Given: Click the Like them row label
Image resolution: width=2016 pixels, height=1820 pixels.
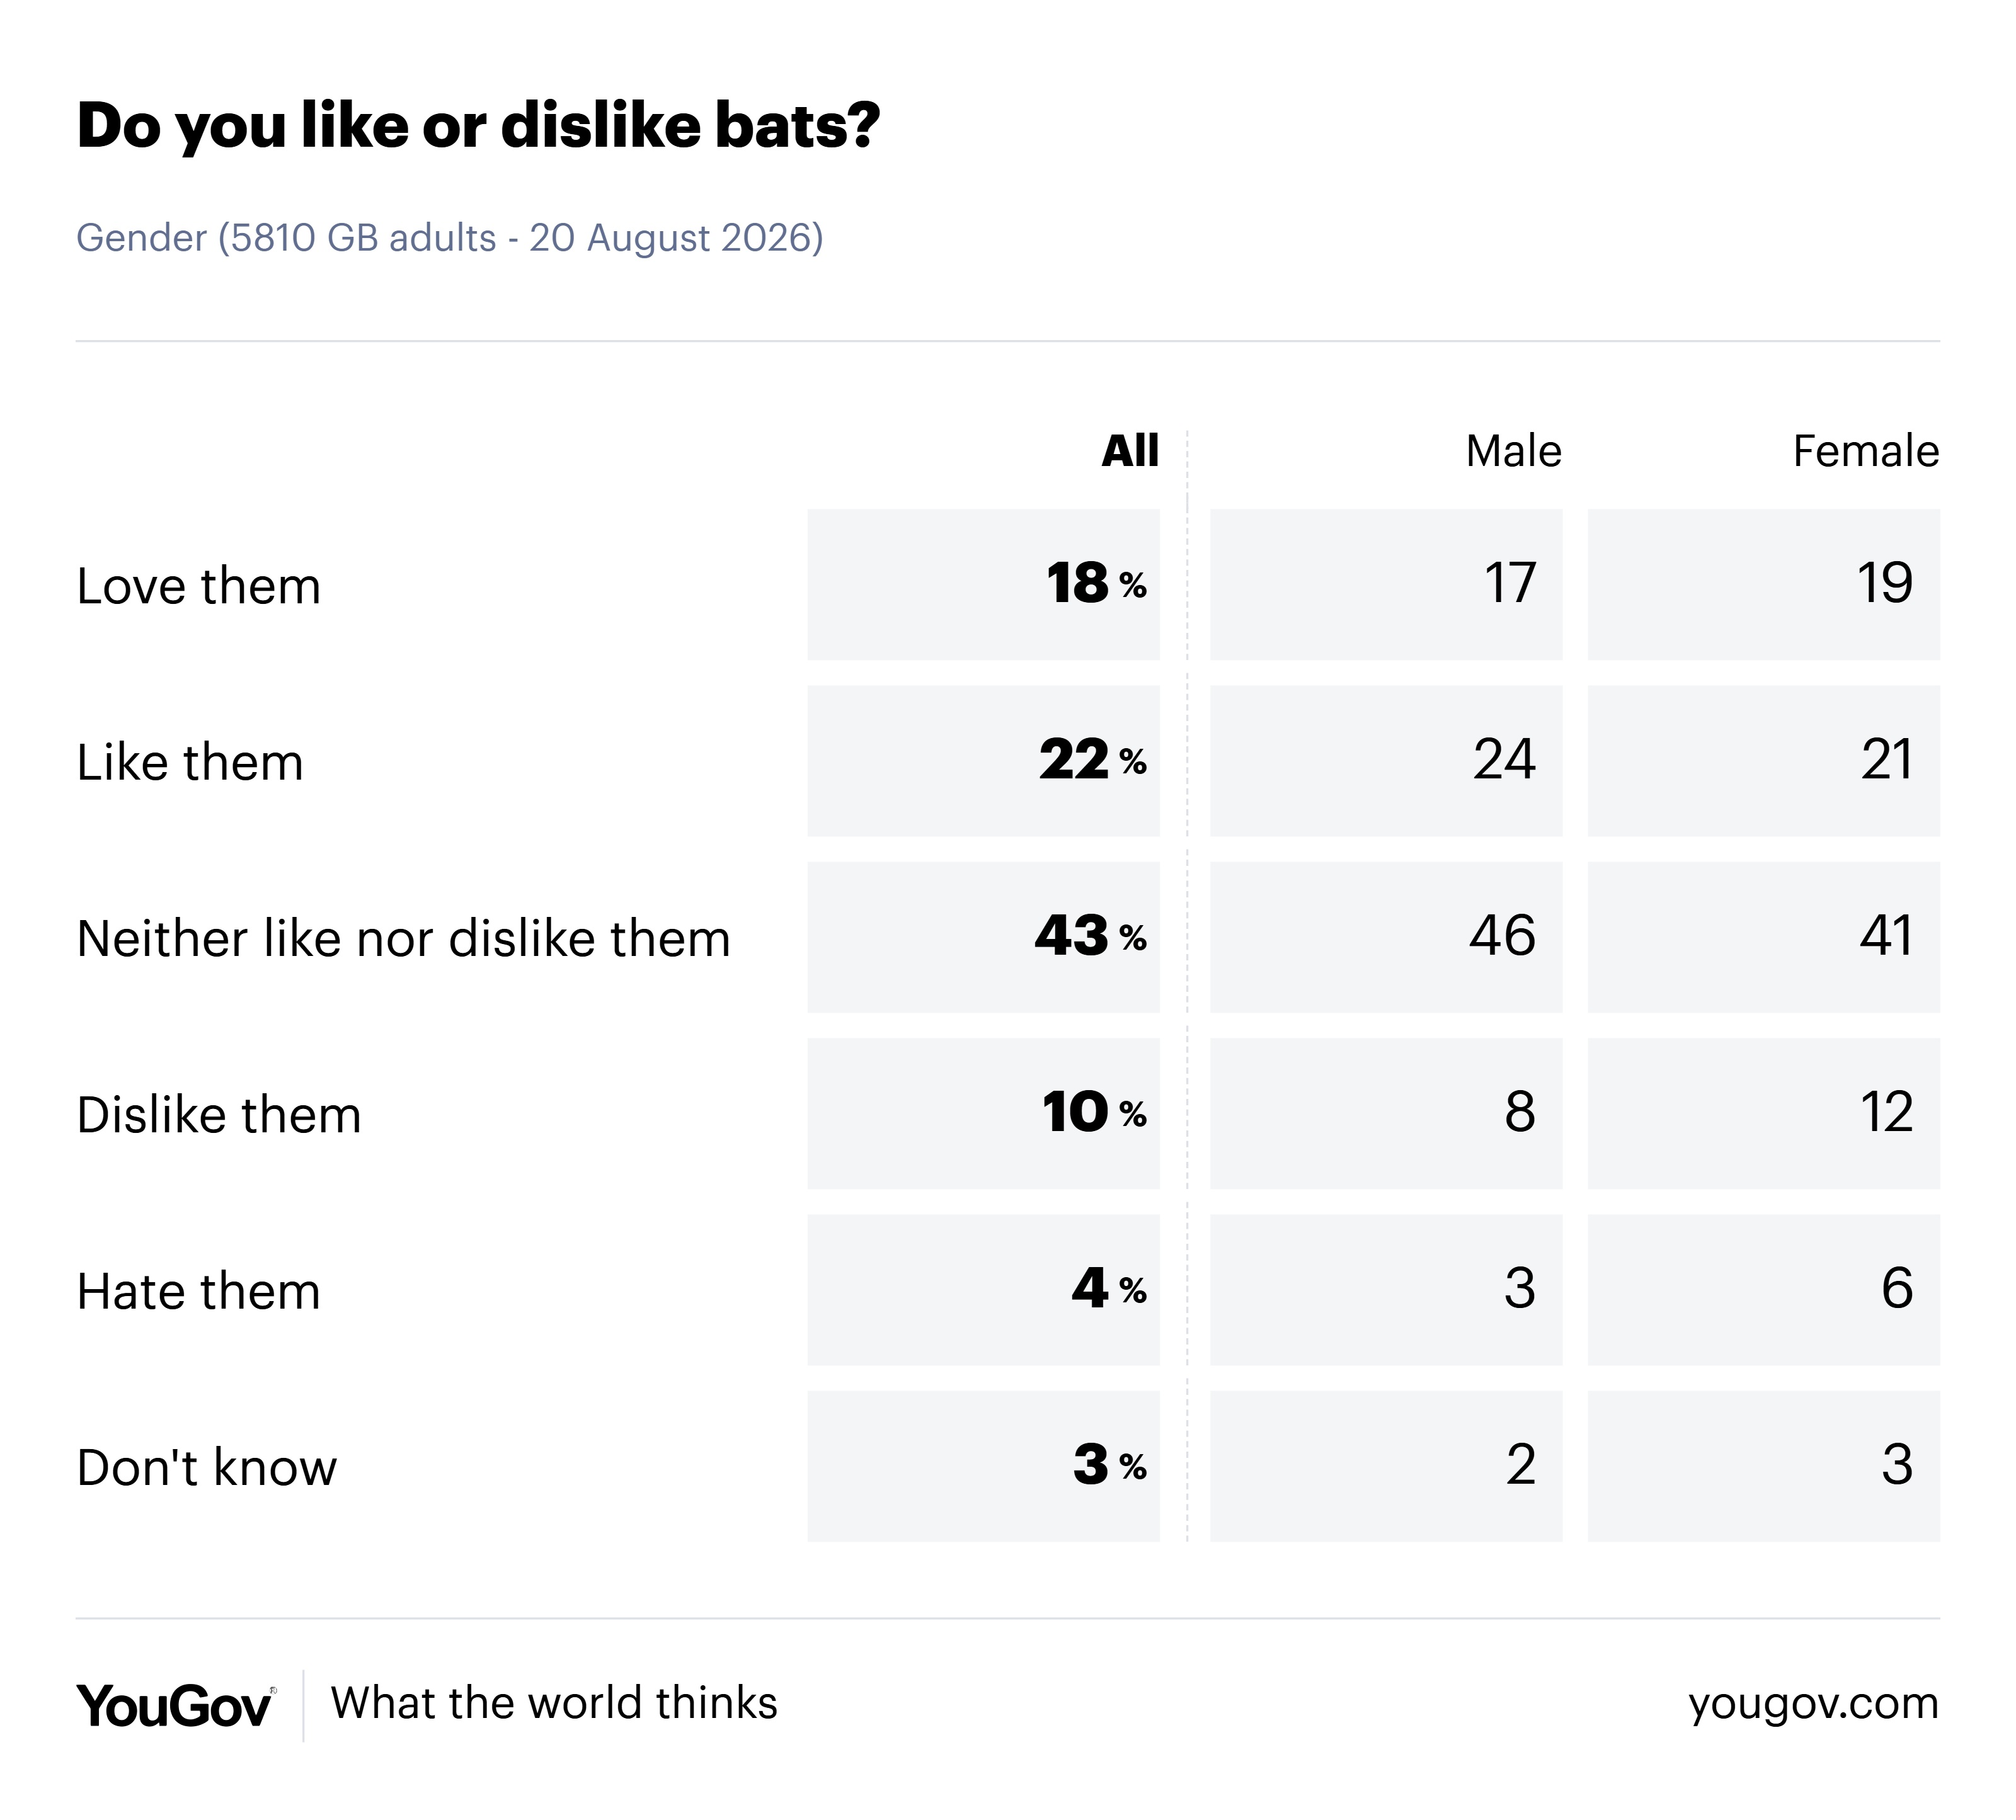Looking at the screenshot, I should pyautogui.click(x=190, y=763).
